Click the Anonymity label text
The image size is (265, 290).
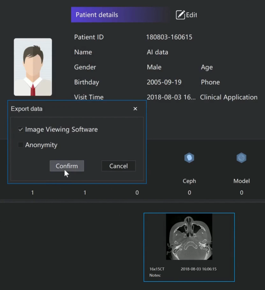41,145
